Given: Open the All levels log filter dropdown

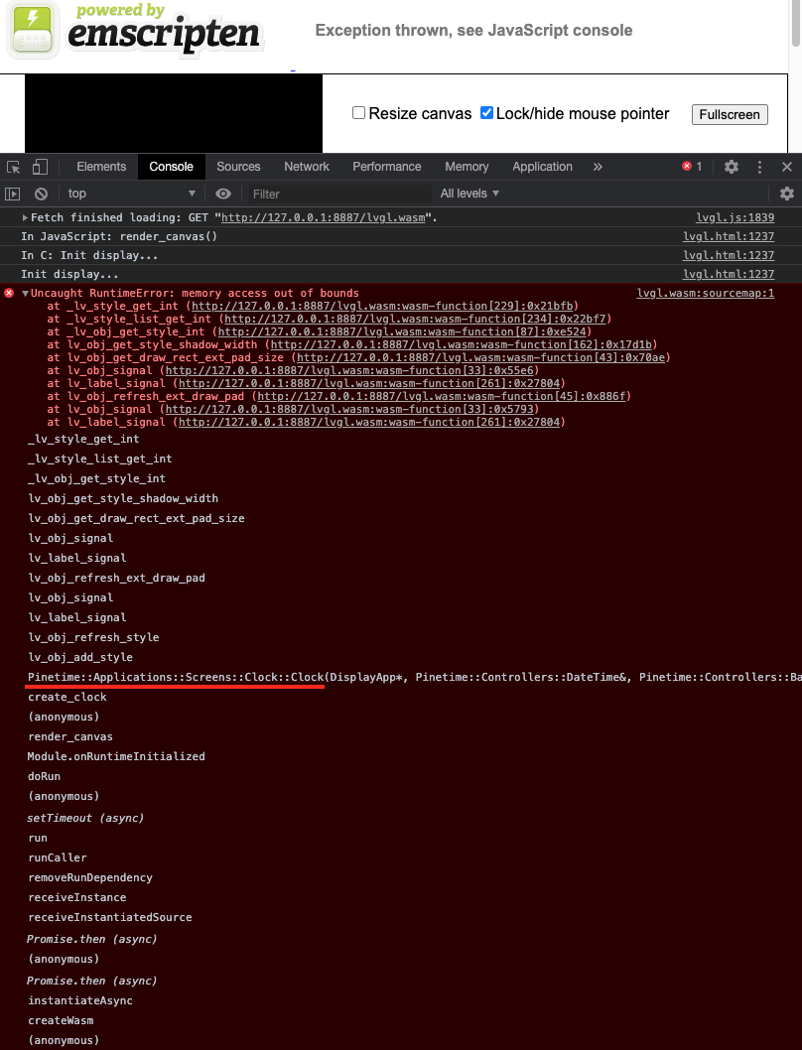Looking at the screenshot, I should [x=469, y=194].
